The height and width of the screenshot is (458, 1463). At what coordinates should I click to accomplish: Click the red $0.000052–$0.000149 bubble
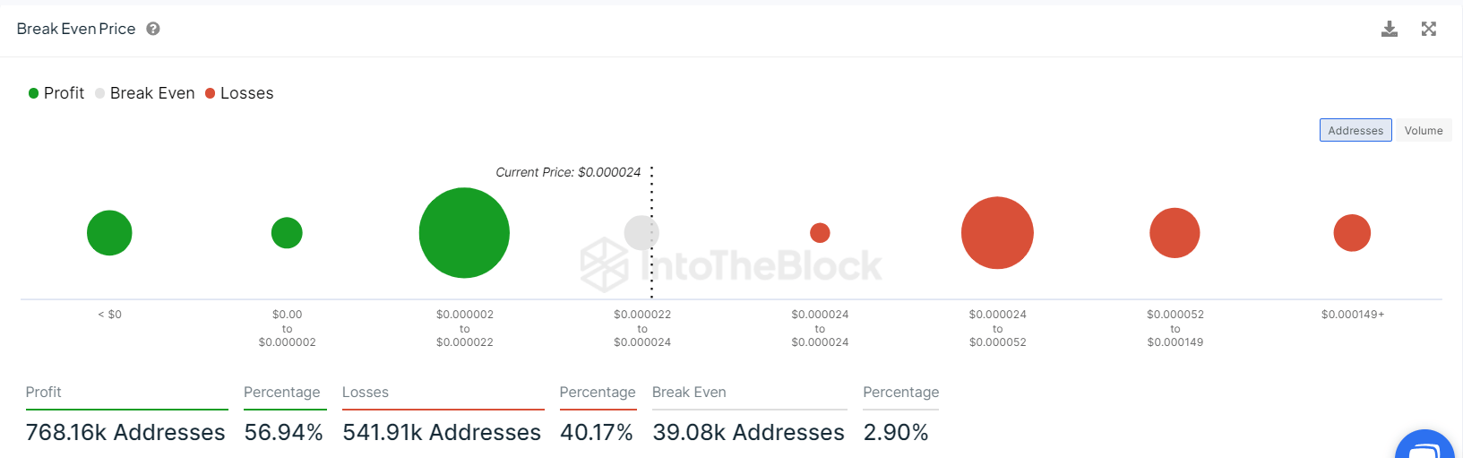point(1175,233)
